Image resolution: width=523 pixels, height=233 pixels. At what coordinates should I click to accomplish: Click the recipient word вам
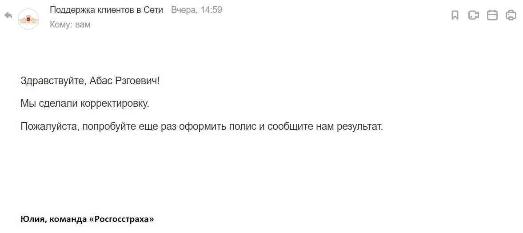coord(83,25)
